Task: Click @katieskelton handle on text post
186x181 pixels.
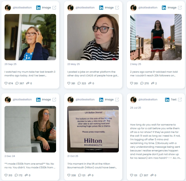Action: click(148, 100)
